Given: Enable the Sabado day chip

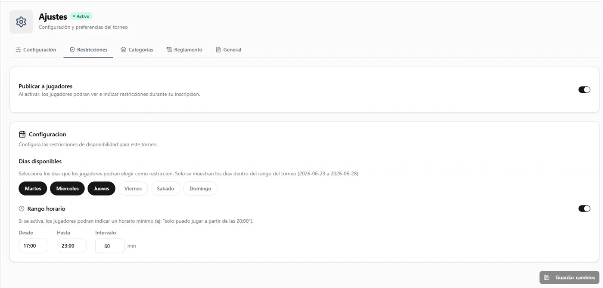Looking at the screenshot, I should pyautogui.click(x=165, y=188).
